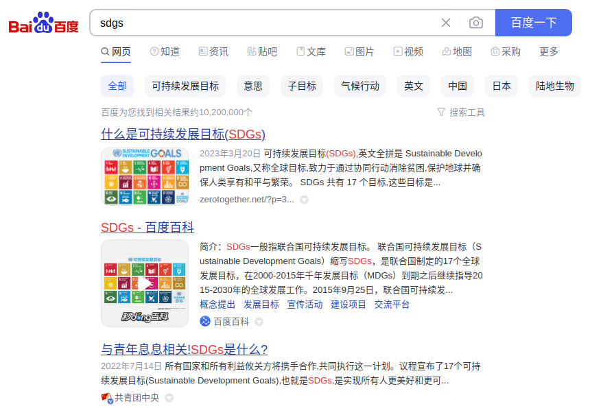
Task: Focus the search field containing sdgs
Action: [x=263, y=23]
